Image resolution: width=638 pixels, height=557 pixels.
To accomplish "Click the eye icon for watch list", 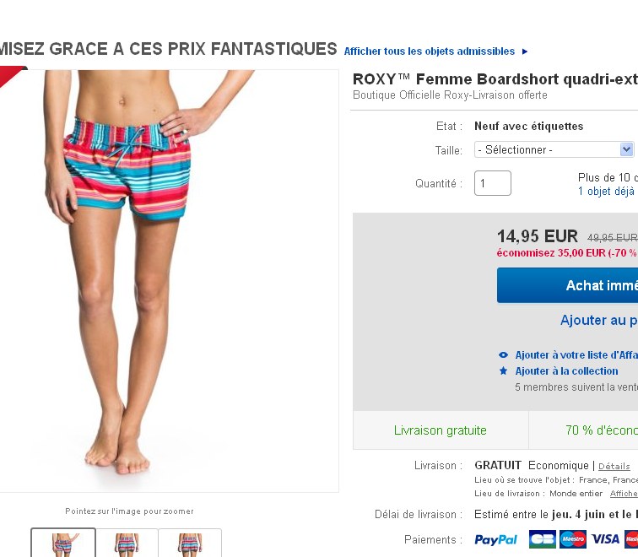I will [504, 355].
